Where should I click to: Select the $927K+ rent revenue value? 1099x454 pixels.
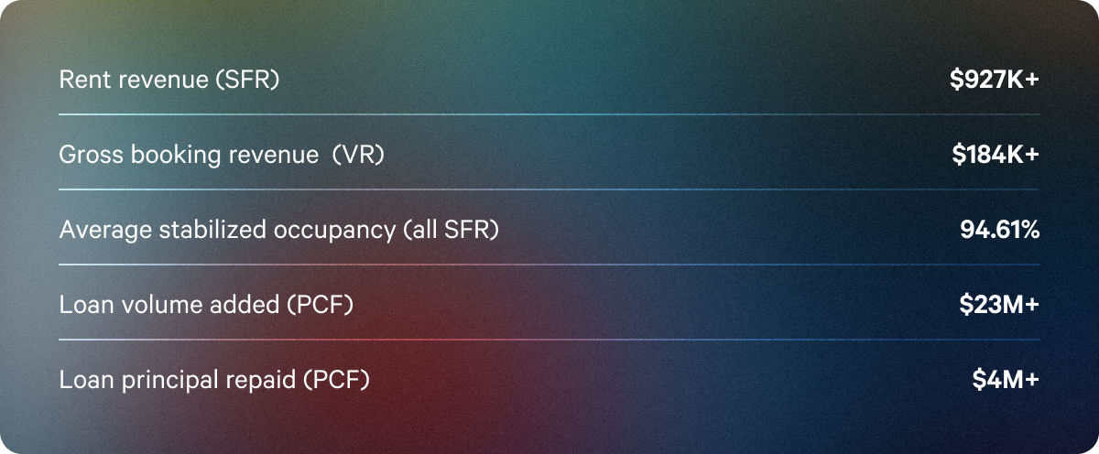pyautogui.click(x=995, y=81)
